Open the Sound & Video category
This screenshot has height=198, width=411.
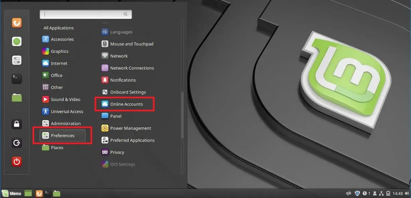[x=65, y=99]
